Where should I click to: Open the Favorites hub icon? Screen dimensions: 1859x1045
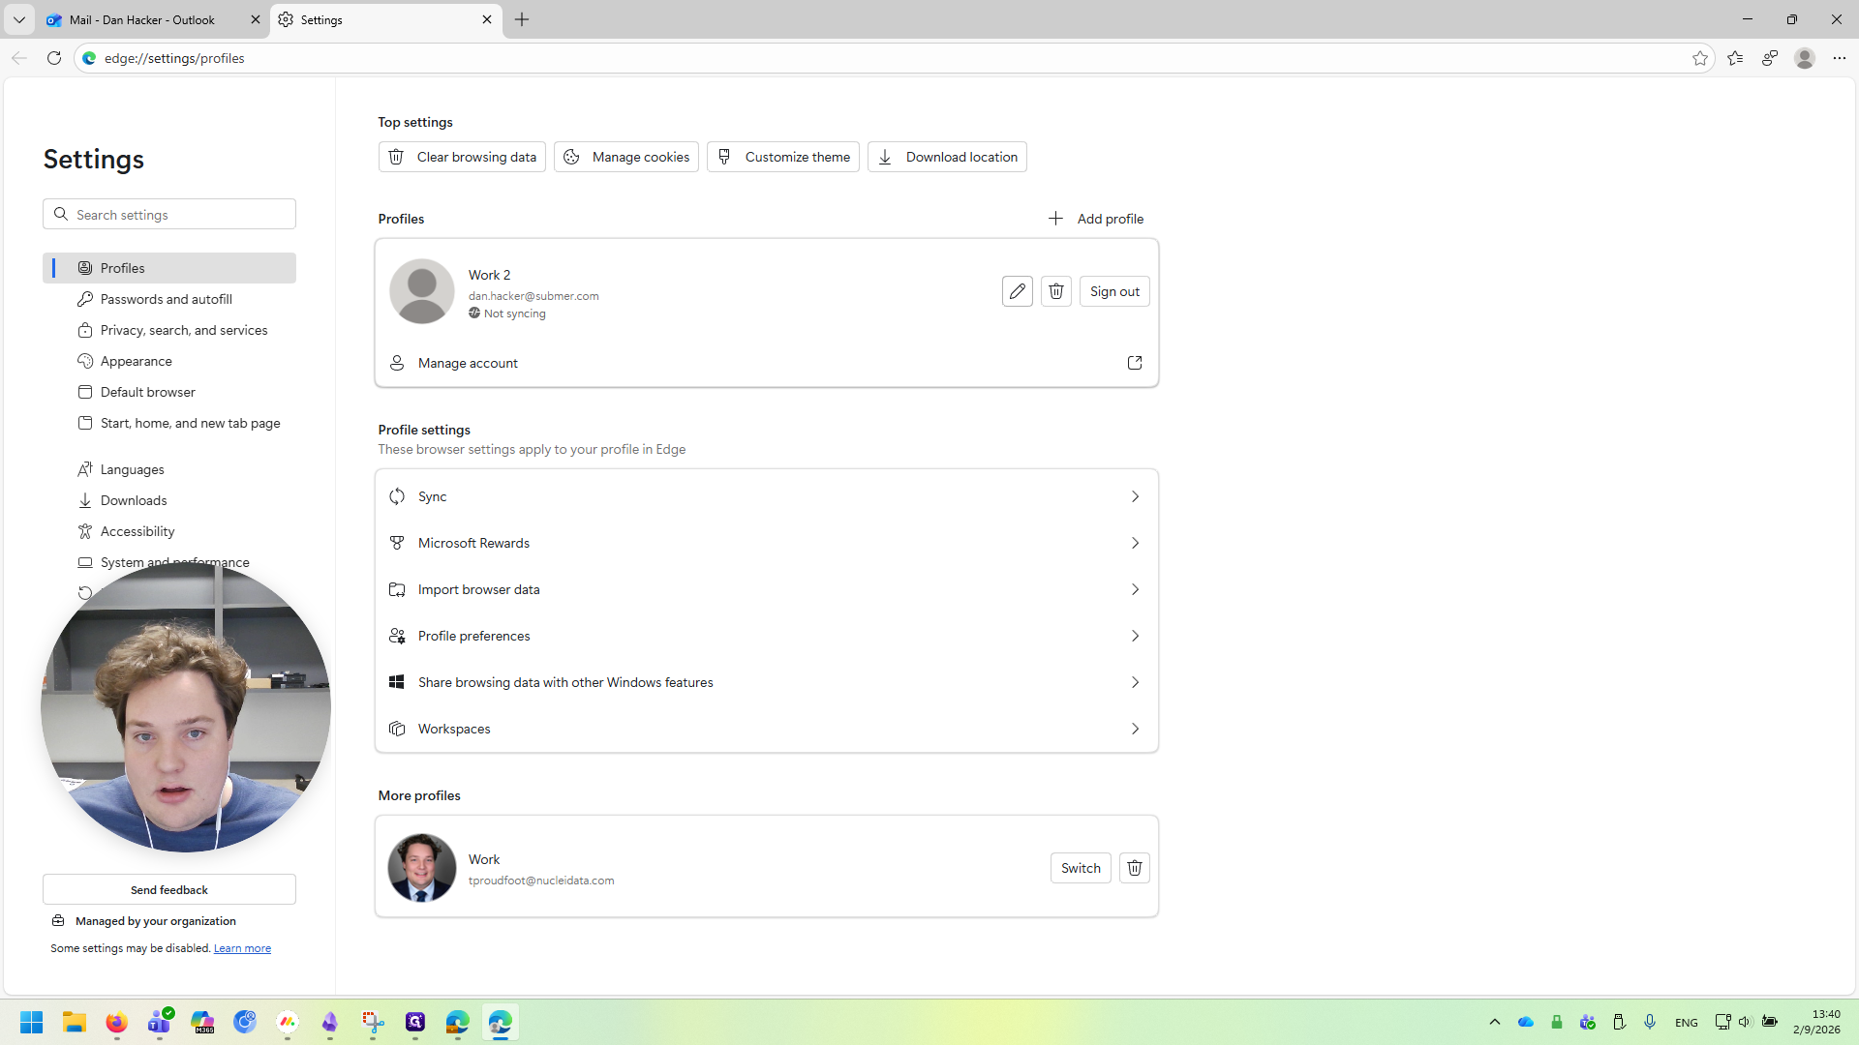tap(1735, 58)
